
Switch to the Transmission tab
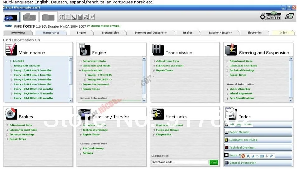[x=110, y=33]
